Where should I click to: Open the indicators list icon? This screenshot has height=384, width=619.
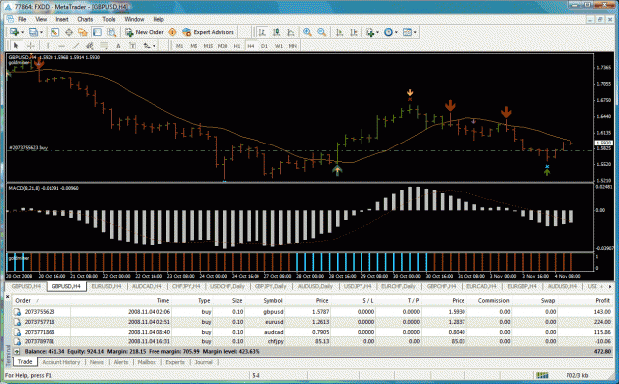(x=370, y=32)
